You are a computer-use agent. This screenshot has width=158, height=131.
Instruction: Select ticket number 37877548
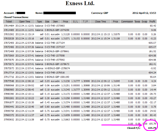click(x=9, y=81)
